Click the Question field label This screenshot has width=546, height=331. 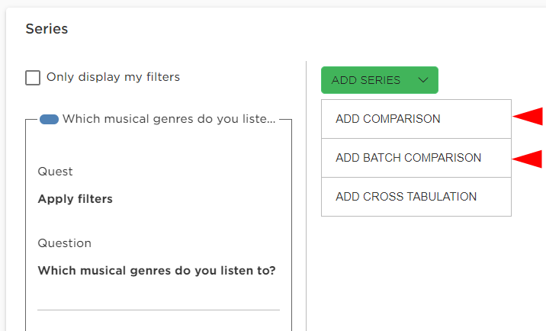pyautogui.click(x=64, y=243)
